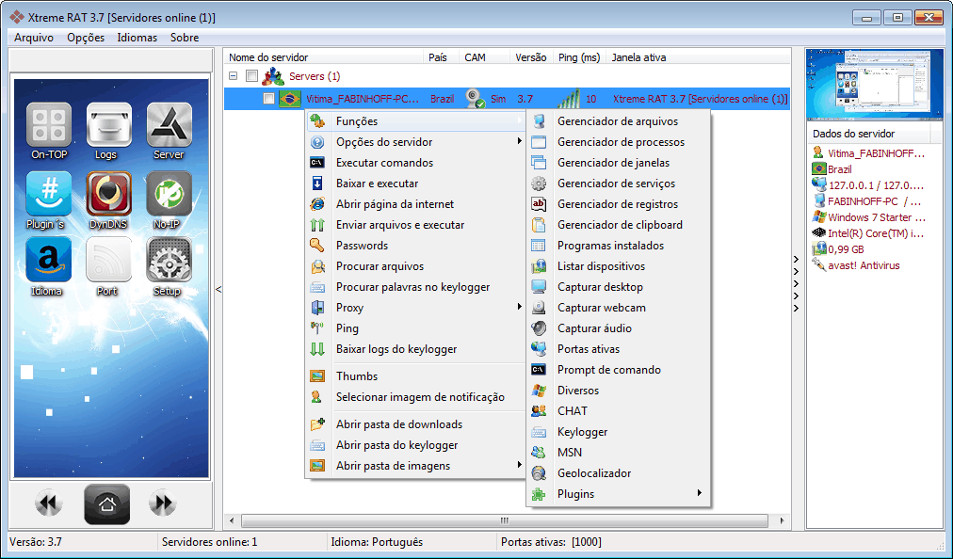Launch the Server builder icon
This screenshot has width=953, height=559.
[x=169, y=124]
